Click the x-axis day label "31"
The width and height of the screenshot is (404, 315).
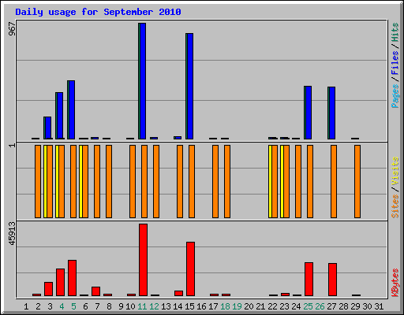(x=379, y=306)
